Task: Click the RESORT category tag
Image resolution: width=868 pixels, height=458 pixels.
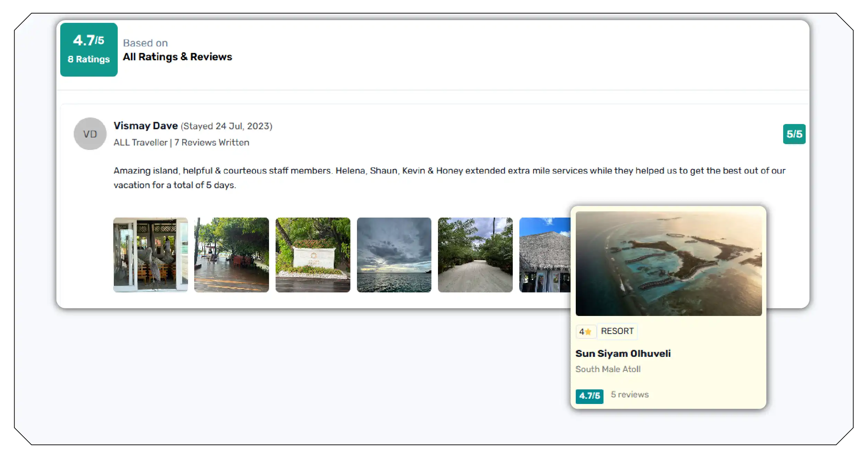Action: click(617, 331)
